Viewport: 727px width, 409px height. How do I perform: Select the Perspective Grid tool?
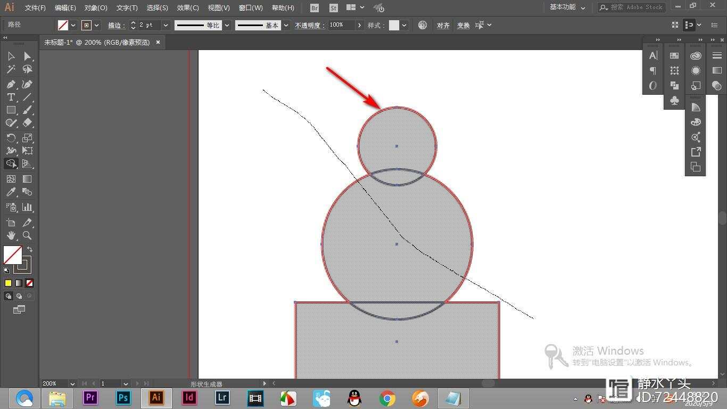27,163
